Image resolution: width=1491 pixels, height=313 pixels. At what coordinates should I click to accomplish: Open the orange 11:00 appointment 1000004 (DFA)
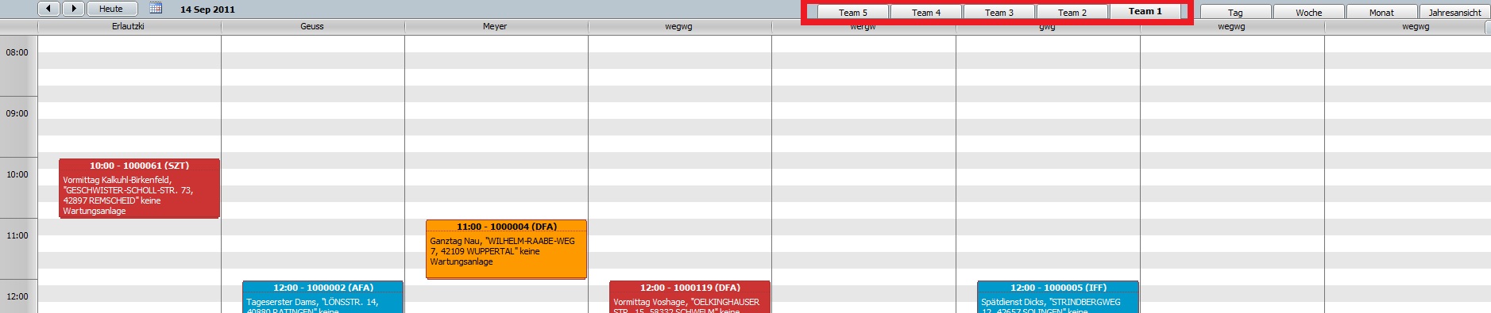[x=506, y=250]
